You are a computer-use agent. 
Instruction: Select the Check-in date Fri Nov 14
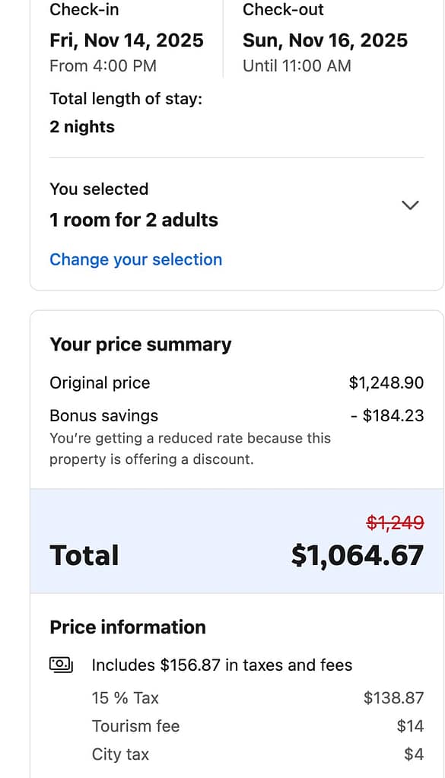pyautogui.click(x=126, y=40)
